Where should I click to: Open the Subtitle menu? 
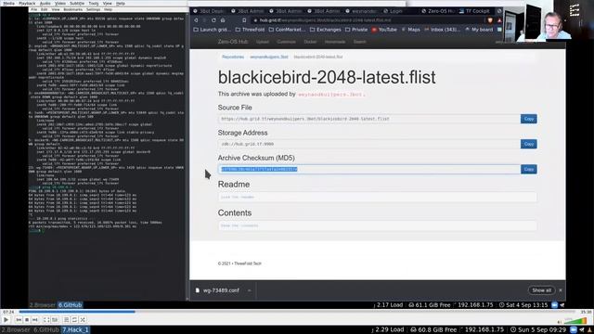[77, 3]
